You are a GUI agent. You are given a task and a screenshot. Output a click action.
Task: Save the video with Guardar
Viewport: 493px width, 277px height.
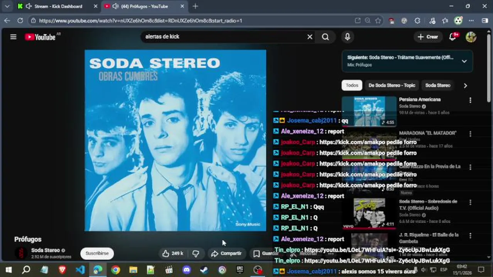point(266,253)
